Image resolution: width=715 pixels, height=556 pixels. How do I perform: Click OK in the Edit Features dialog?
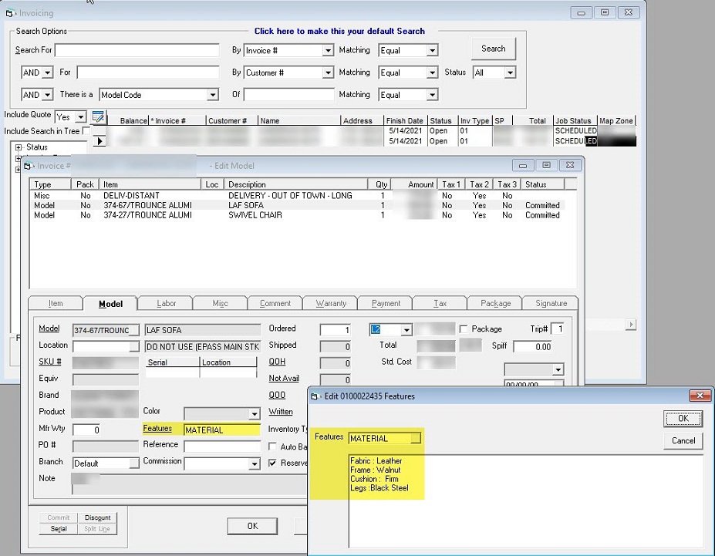[683, 419]
